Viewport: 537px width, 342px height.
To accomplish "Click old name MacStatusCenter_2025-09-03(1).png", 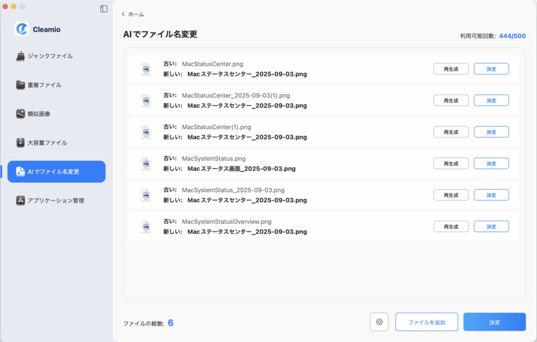I will pyautogui.click(x=236, y=95).
